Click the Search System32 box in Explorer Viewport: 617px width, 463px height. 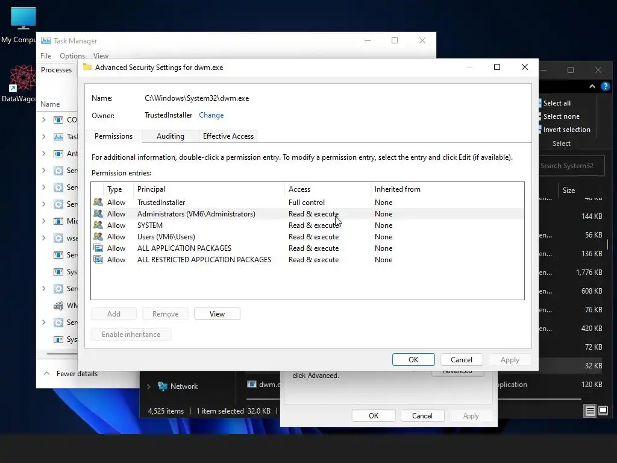point(571,166)
